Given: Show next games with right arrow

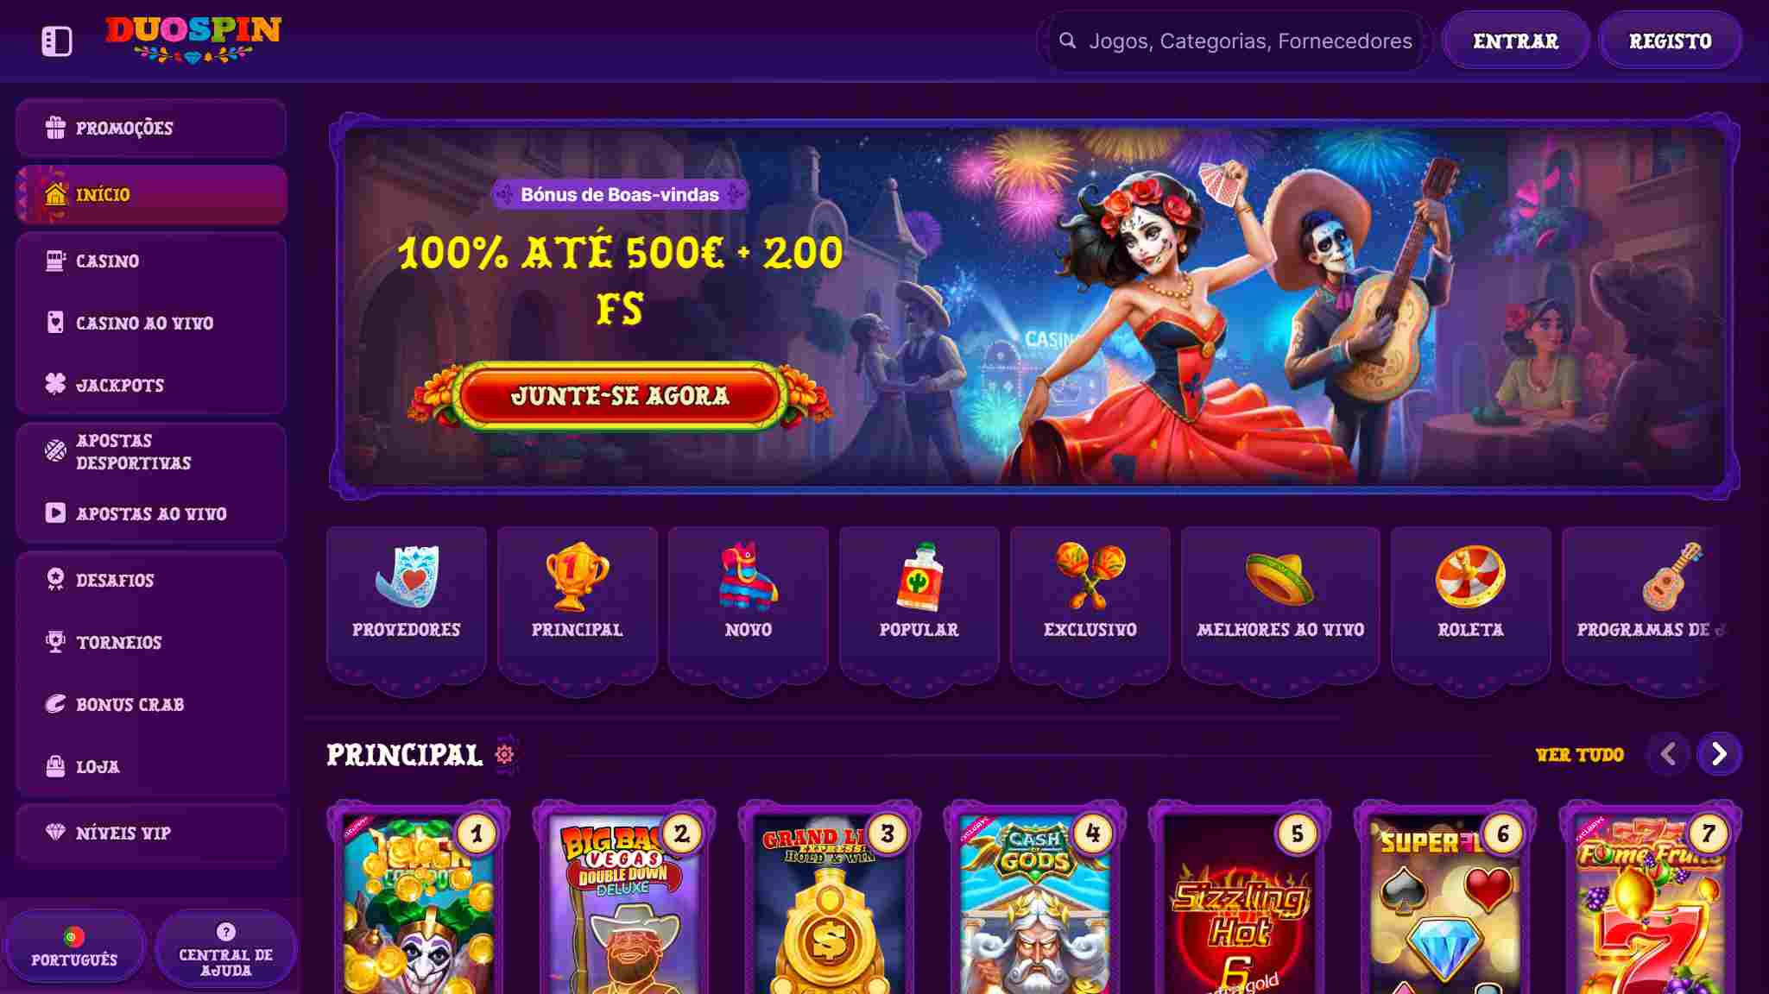Looking at the screenshot, I should click(1719, 754).
